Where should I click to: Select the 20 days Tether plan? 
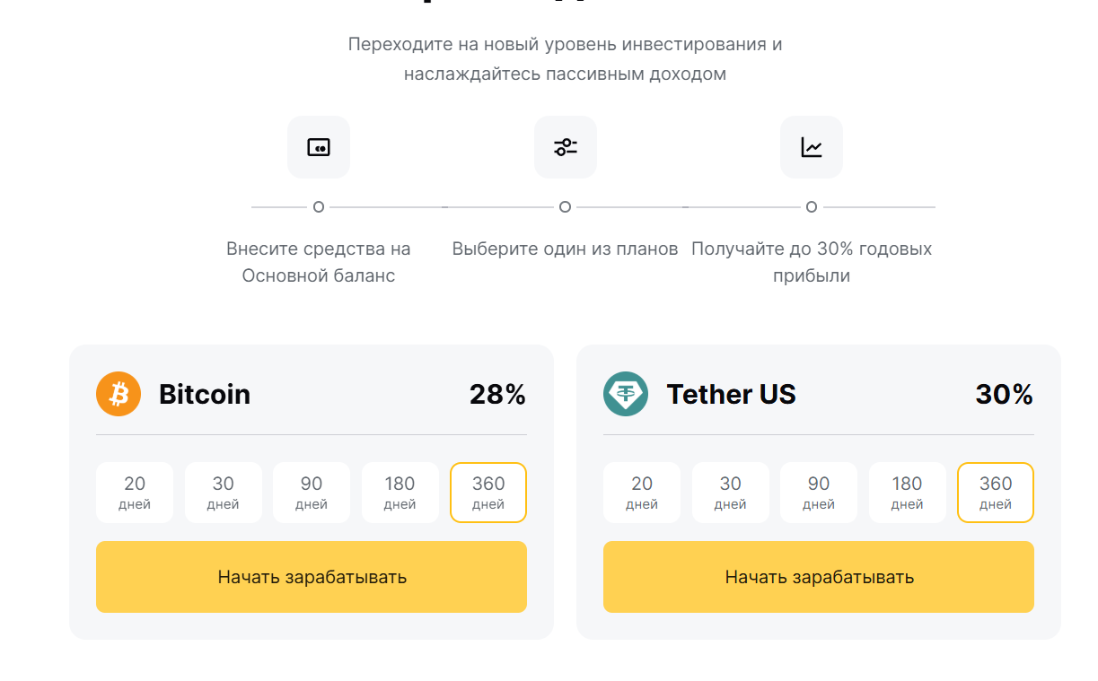click(x=642, y=493)
